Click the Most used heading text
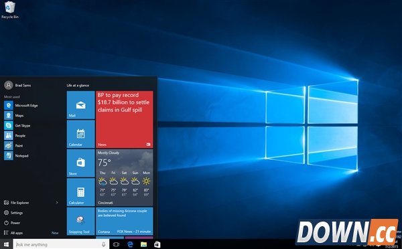 (x=12, y=96)
